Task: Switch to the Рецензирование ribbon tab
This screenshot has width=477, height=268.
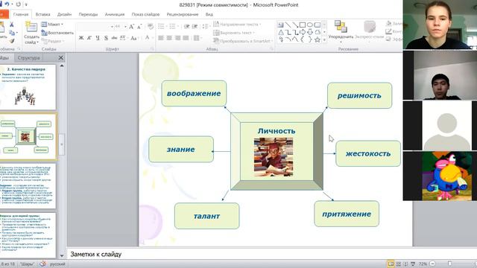Action: click(x=183, y=14)
